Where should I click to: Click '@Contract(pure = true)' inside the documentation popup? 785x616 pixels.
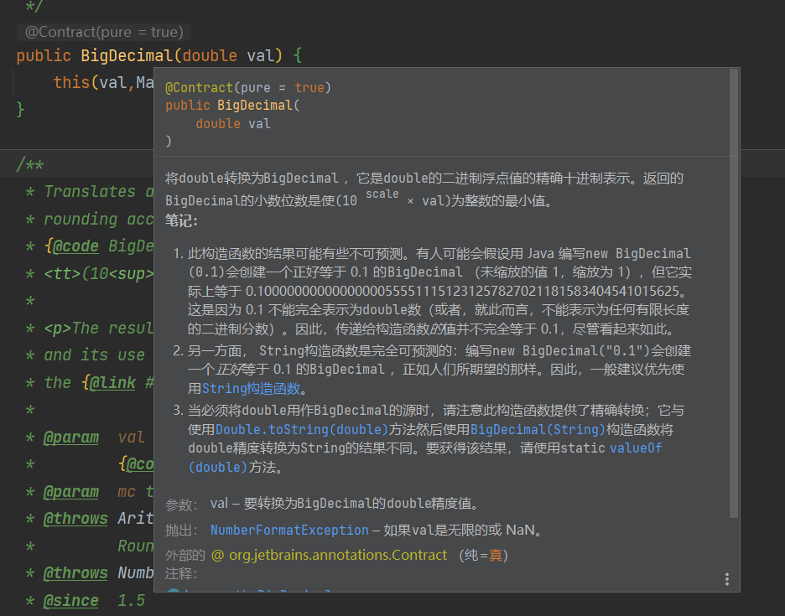[248, 87]
